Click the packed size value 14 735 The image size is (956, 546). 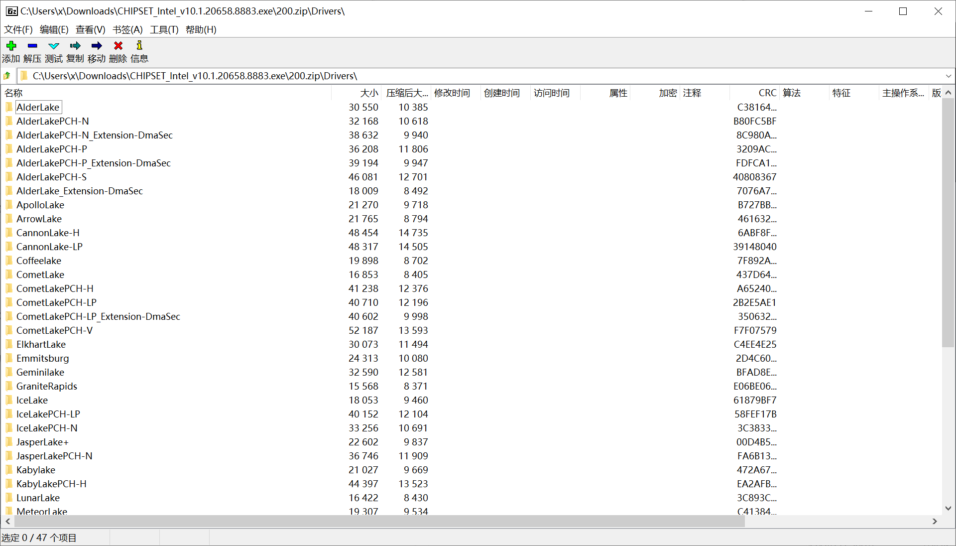[413, 233]
